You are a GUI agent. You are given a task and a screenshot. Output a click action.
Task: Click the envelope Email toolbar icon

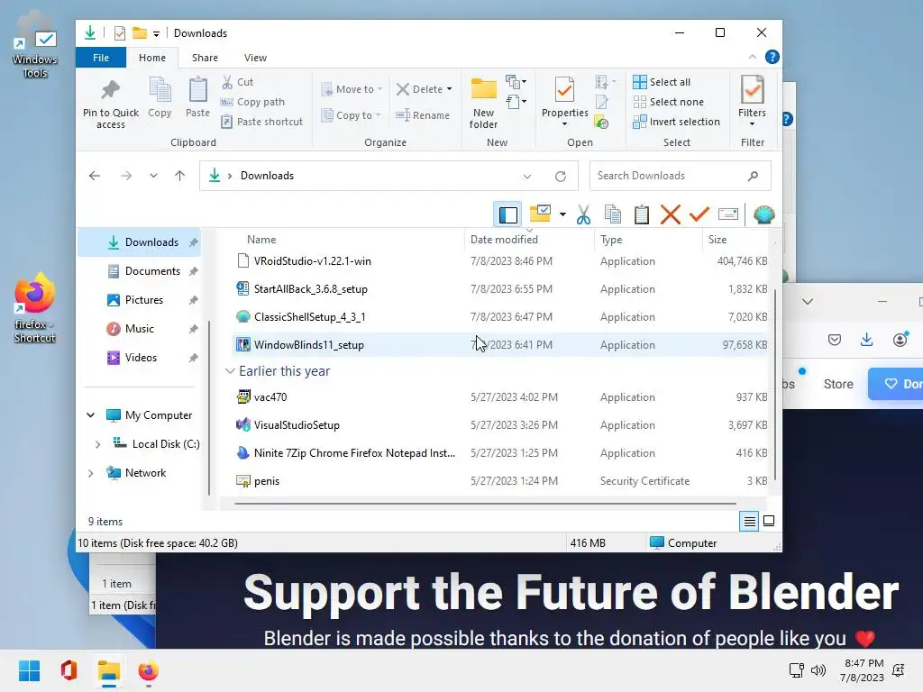pos(728,214)
